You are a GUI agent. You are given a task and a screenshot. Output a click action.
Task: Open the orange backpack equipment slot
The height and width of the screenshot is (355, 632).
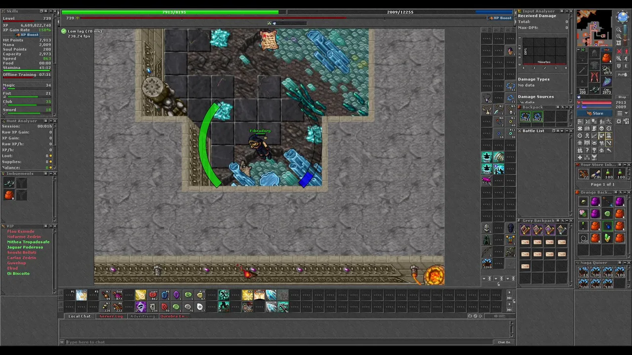click(606, 58)
